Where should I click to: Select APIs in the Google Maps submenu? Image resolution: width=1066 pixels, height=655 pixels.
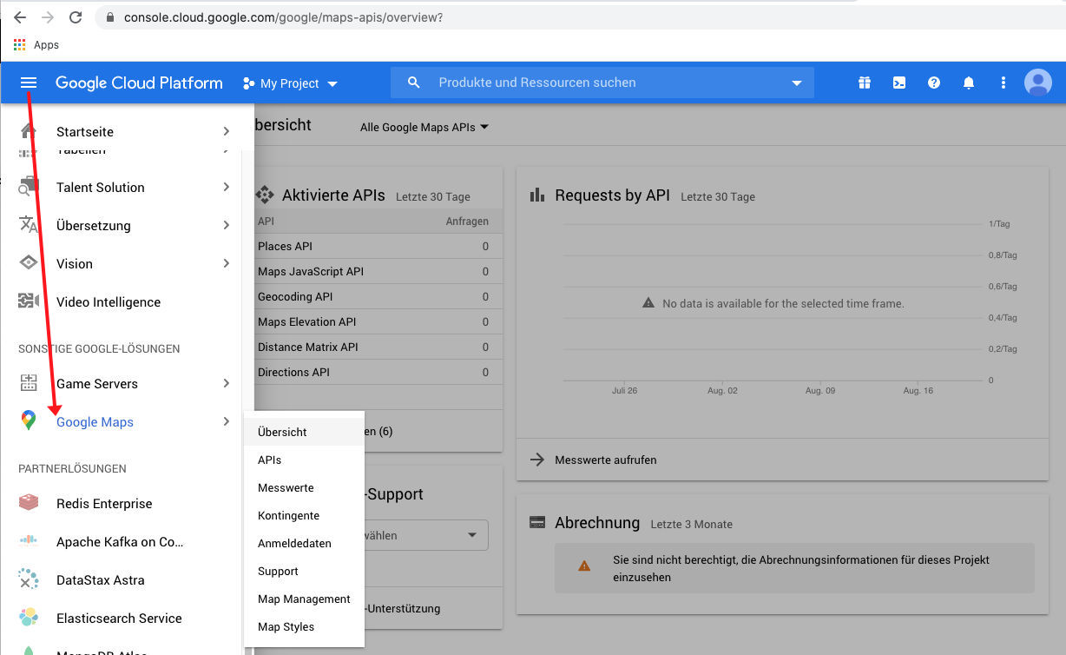tap(304, 460)
